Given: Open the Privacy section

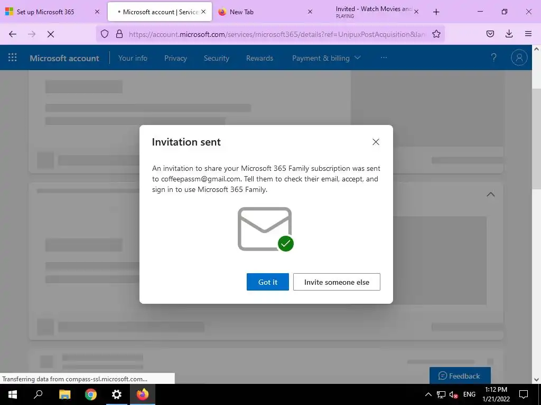Looking at the screenshot, I should 175,58.
